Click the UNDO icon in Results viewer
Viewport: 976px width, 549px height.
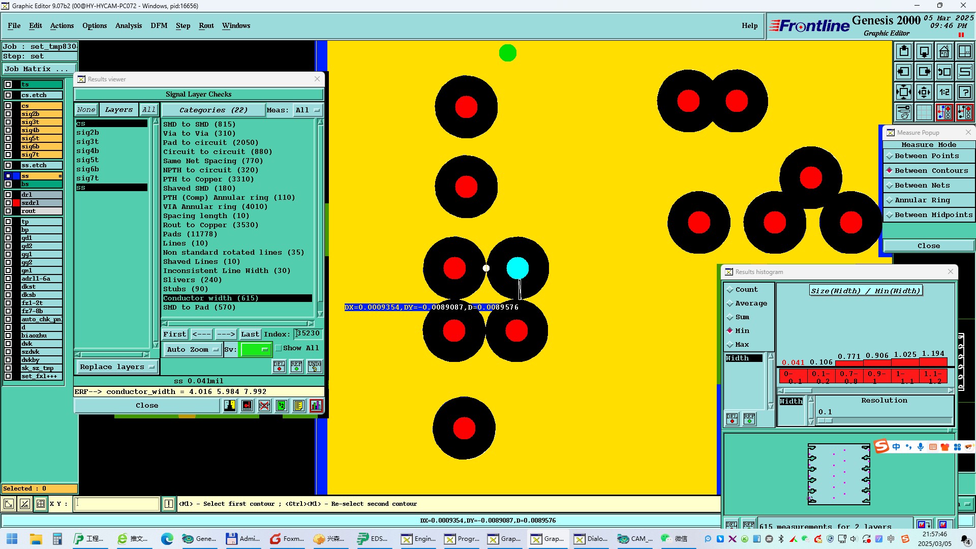[x=314, y=367]
